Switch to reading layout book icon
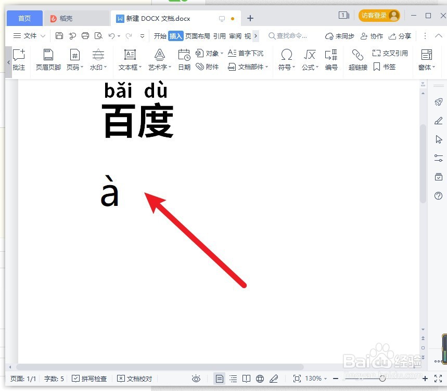447x391 pixels. pos(246,379)
